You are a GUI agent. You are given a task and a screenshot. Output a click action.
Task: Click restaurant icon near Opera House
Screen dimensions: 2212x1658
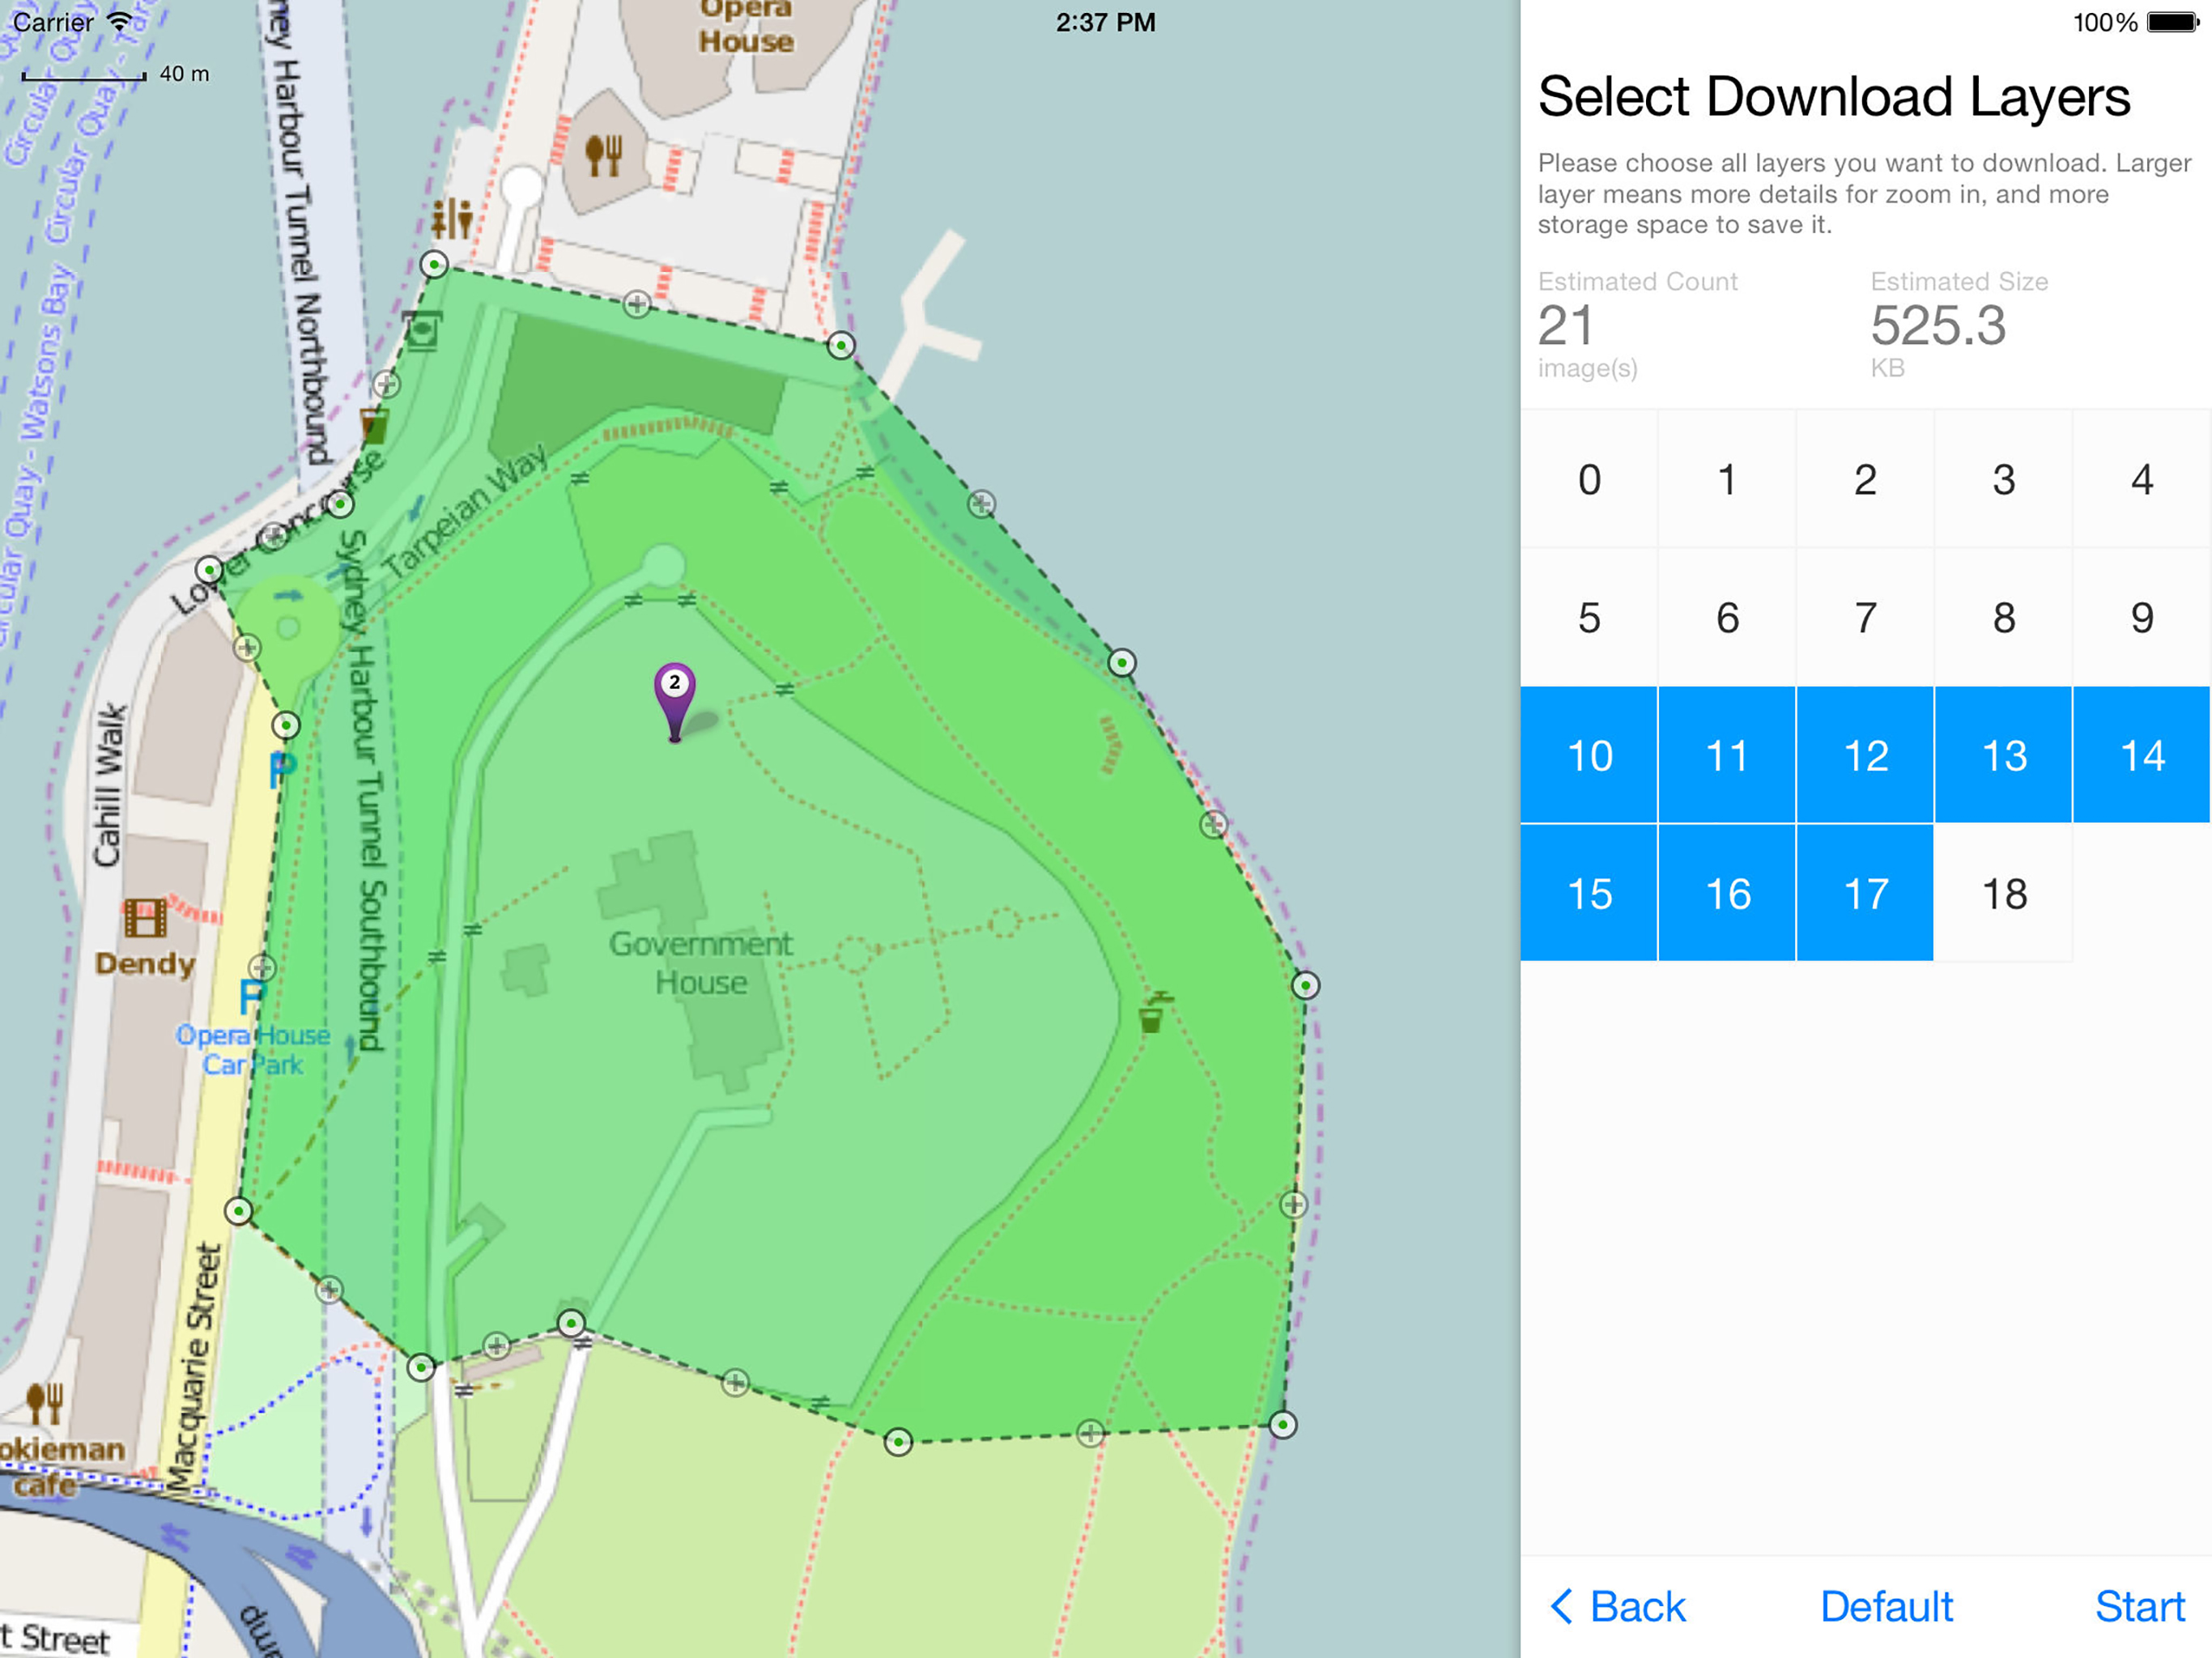(604, 155)
